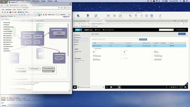Open the File menu in Eggplant AI
Viewport: 190px width, 107px height.
(3, 10)
